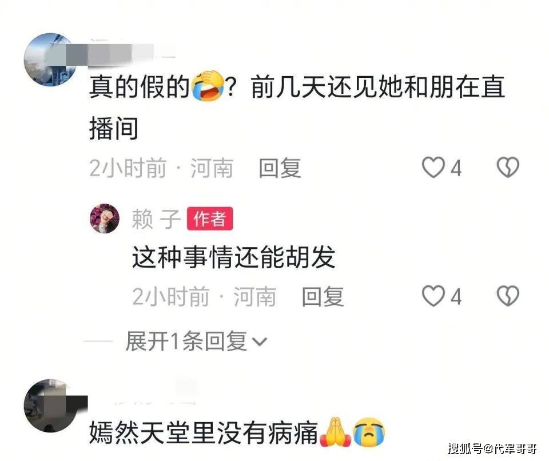Click the 搜狐号@代军哥哥 watermark

coord(492,448)
